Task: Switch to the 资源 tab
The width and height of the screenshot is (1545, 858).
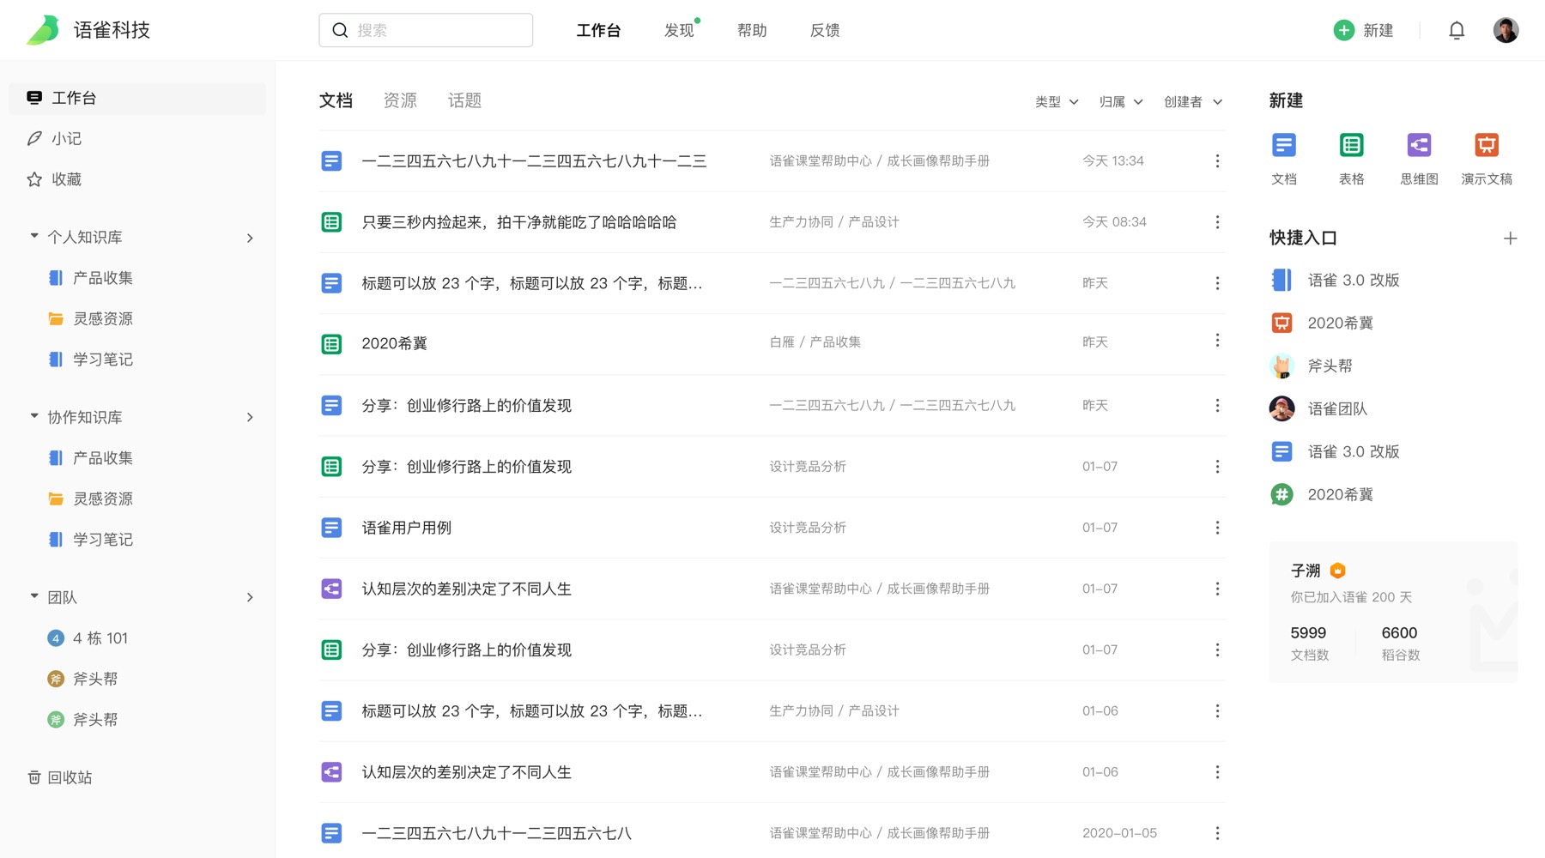Action: pos(400,101)
